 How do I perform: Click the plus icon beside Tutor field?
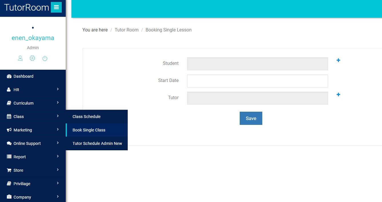click(x=338, y=95)
